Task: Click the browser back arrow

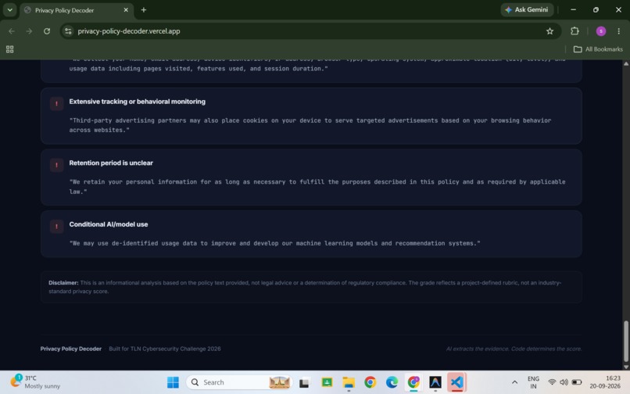Action: pyautogui.click(x=11, y=31)
